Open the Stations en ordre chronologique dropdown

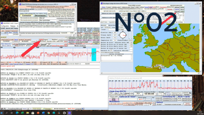(111, 16)
